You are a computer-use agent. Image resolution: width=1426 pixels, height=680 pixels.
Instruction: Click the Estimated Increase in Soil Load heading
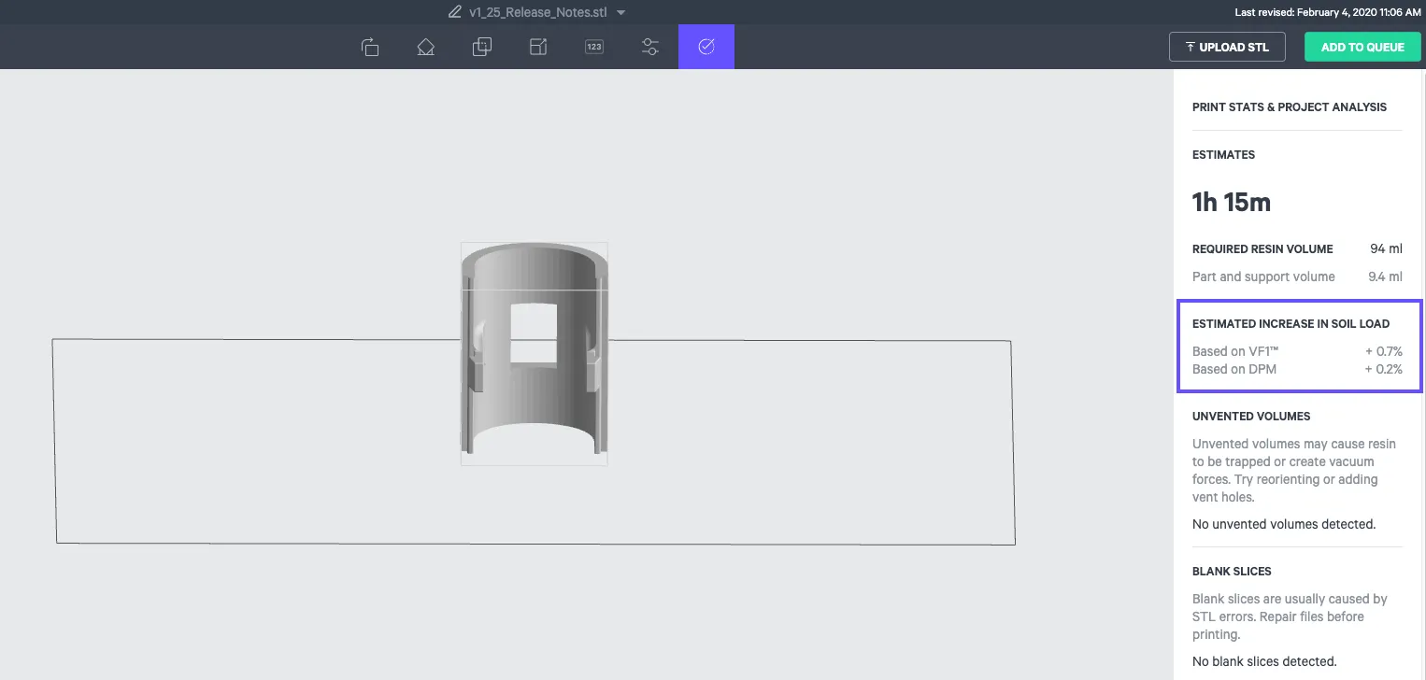[1291, 324]
